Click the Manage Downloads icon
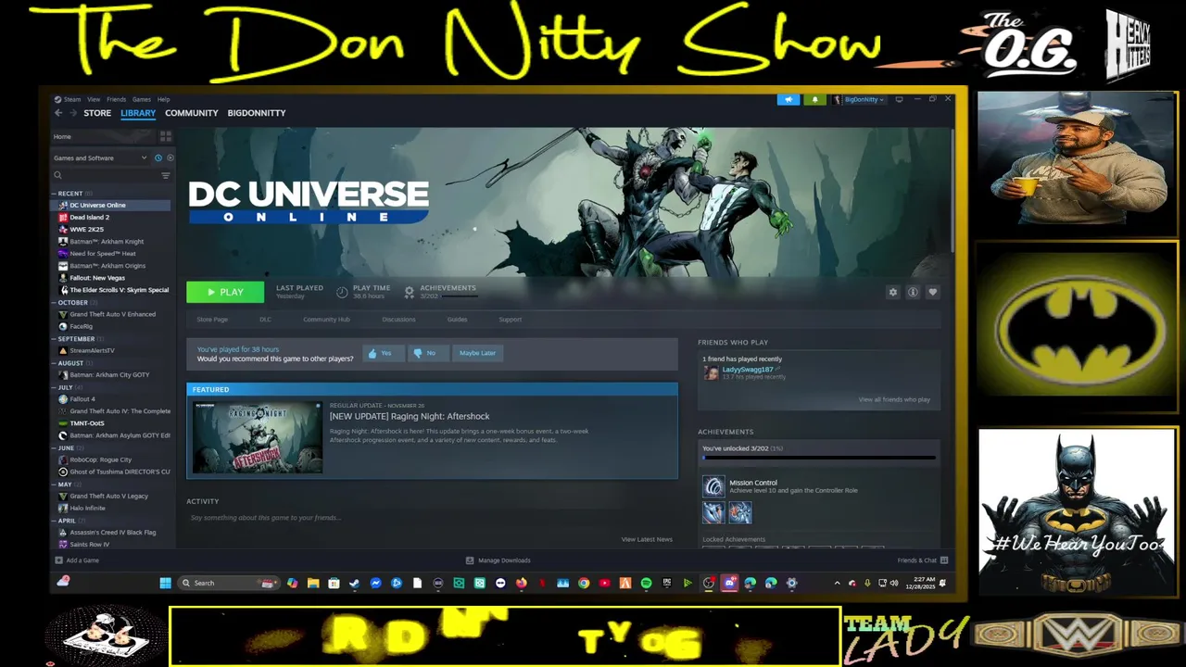 470,560
